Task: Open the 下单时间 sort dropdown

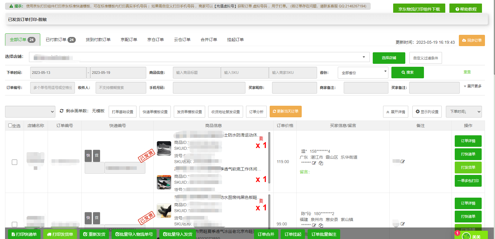Action: [464, 112]
